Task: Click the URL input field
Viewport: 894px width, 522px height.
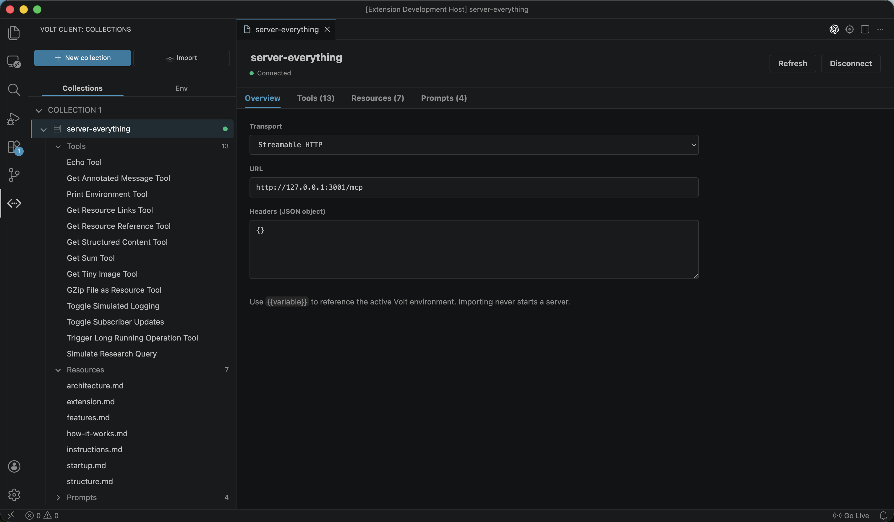Action: coord(474,187)
